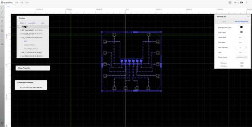This screenshot has height=127, width=252.
Task: Select the pointer arrow tool
Action: [x=2, y=8]
